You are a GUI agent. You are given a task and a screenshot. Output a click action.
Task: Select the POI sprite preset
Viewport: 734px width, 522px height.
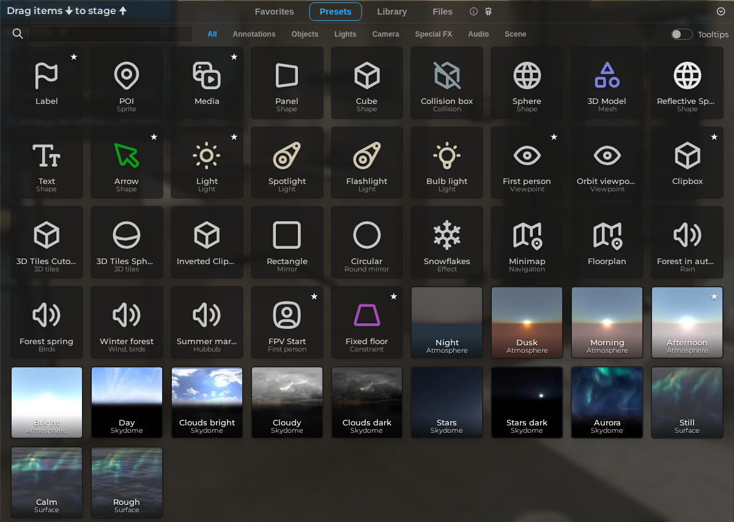pos(127,83)
